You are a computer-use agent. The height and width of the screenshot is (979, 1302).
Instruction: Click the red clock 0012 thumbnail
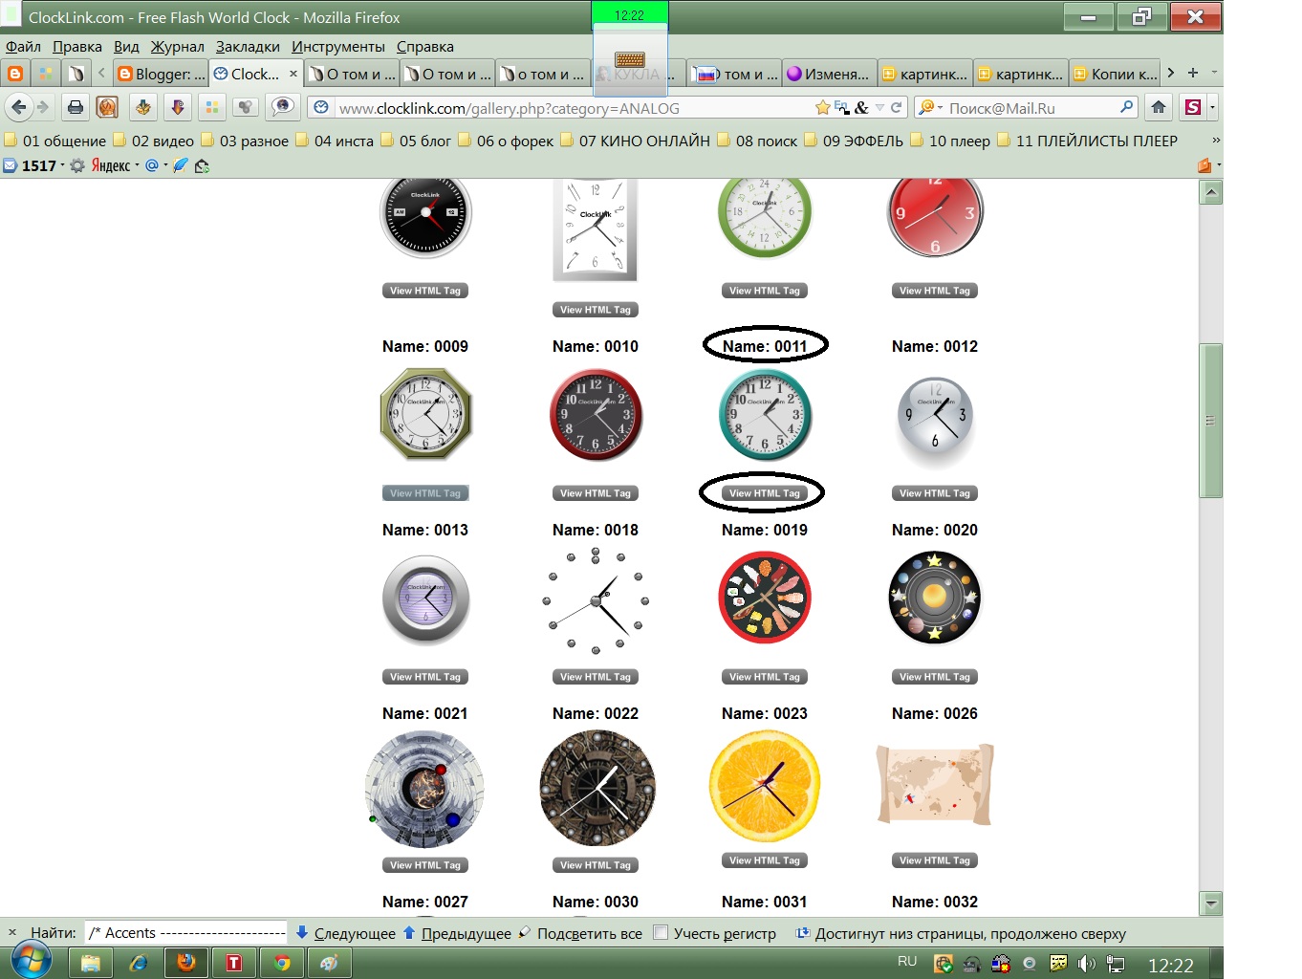point(935,216)
